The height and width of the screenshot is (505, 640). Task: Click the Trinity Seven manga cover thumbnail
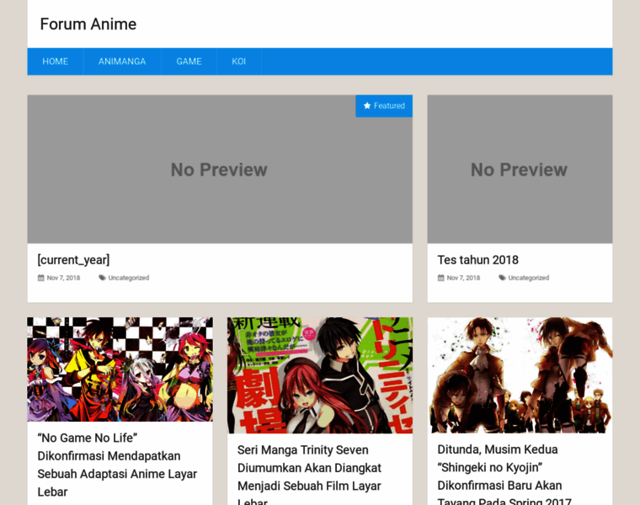[x=319, y=375]
